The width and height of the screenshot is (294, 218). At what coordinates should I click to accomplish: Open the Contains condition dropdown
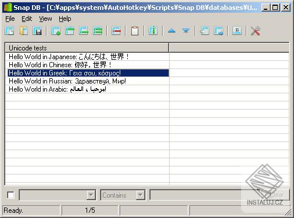coord(141,195)
